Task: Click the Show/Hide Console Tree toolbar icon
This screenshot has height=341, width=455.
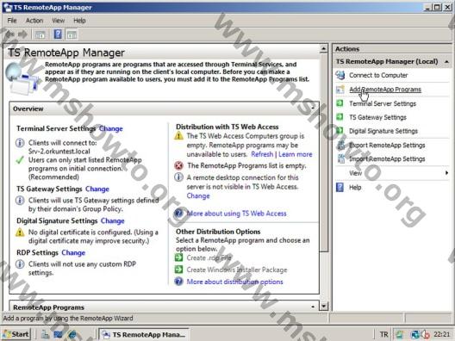Action: click(40, 34)
